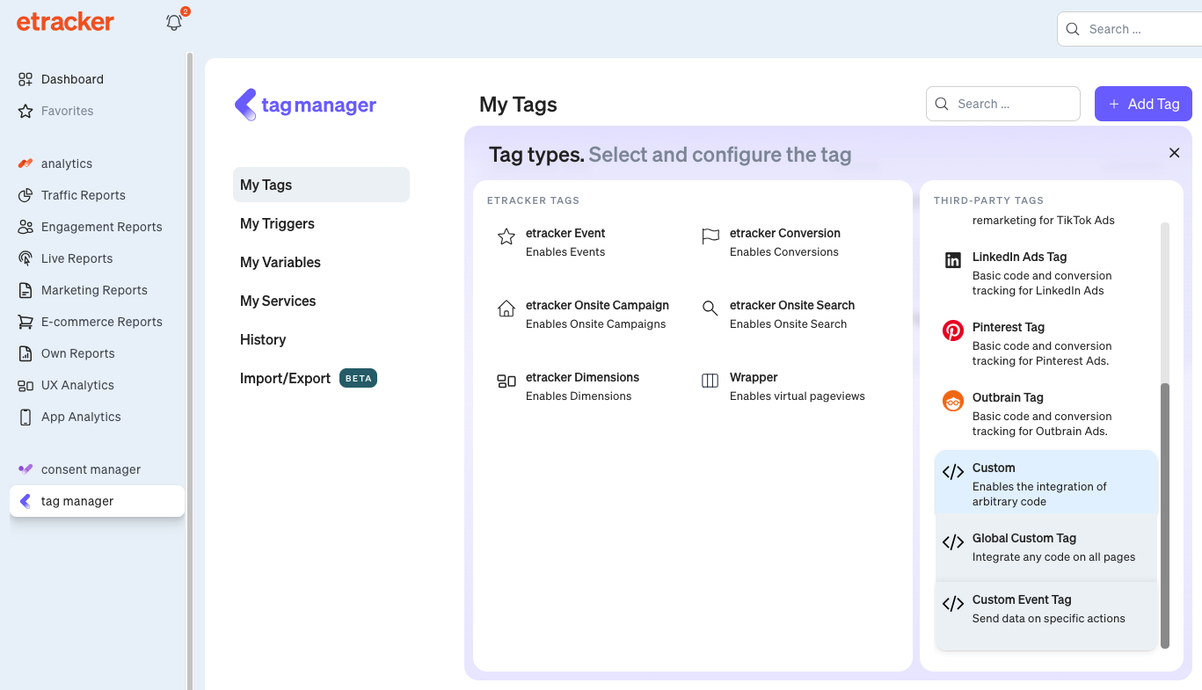Select the etracker Conversion flag icon

click(710, 236)
